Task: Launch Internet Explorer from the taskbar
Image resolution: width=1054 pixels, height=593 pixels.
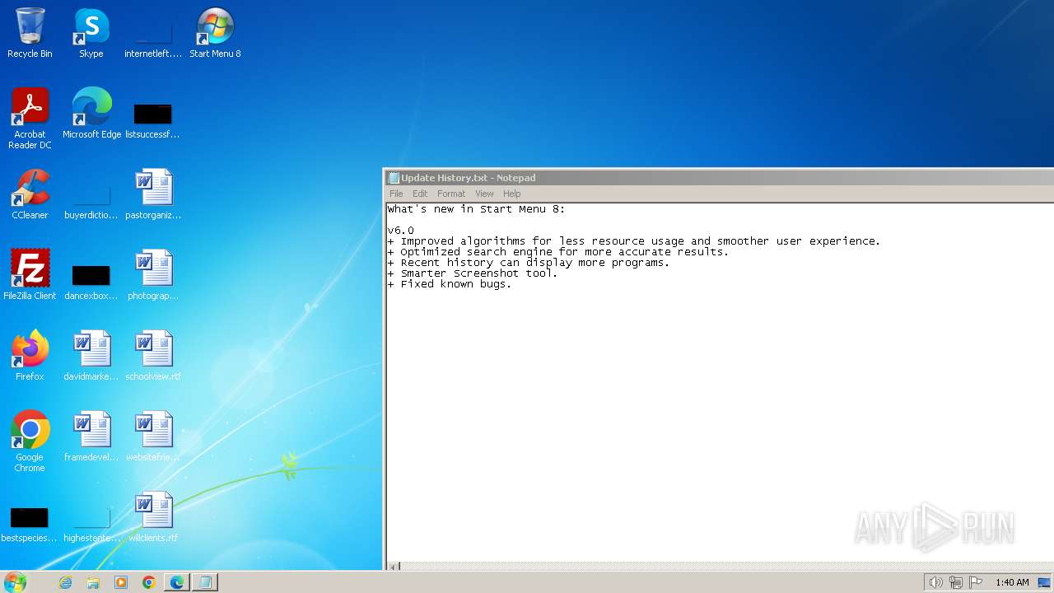Action: click(x=65, y=582)
